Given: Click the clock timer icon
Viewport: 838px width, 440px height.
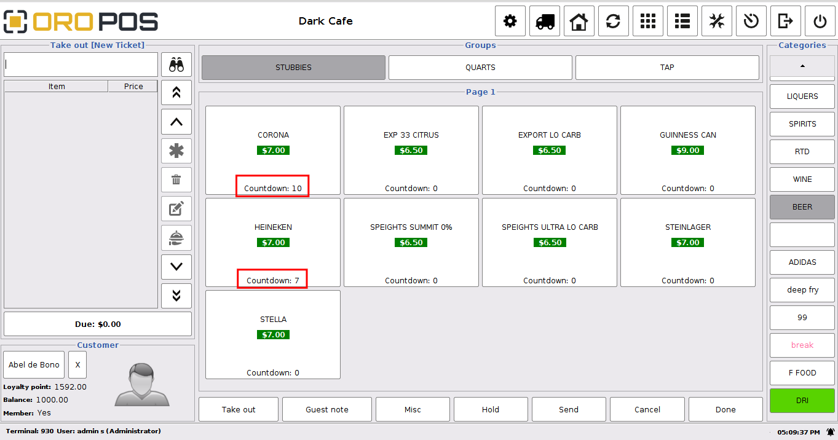Looking at the screenshot, I should (x=751, y=22).
